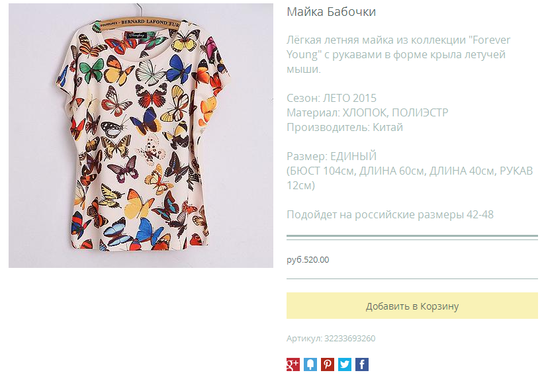Click the 'Сезон: ЛЕТО 2015' line

point(332,98)
